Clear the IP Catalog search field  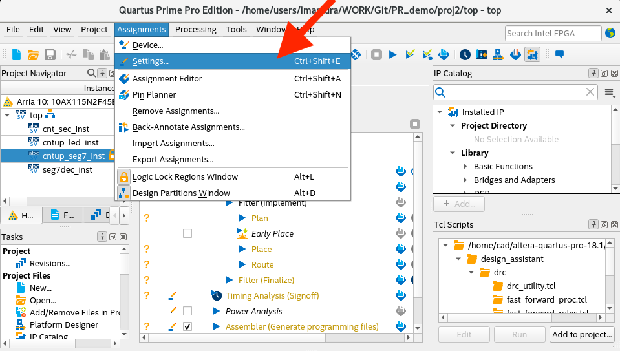pos(590,92)
